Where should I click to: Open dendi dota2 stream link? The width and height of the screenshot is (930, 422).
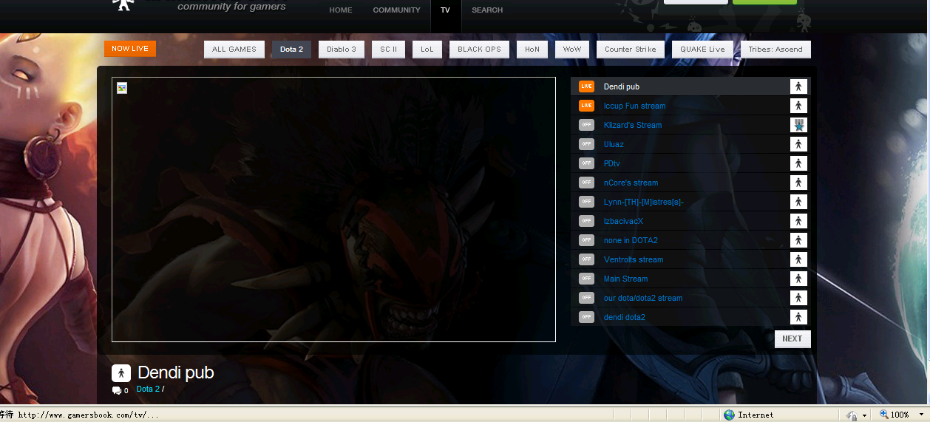[x=625, y=317]
